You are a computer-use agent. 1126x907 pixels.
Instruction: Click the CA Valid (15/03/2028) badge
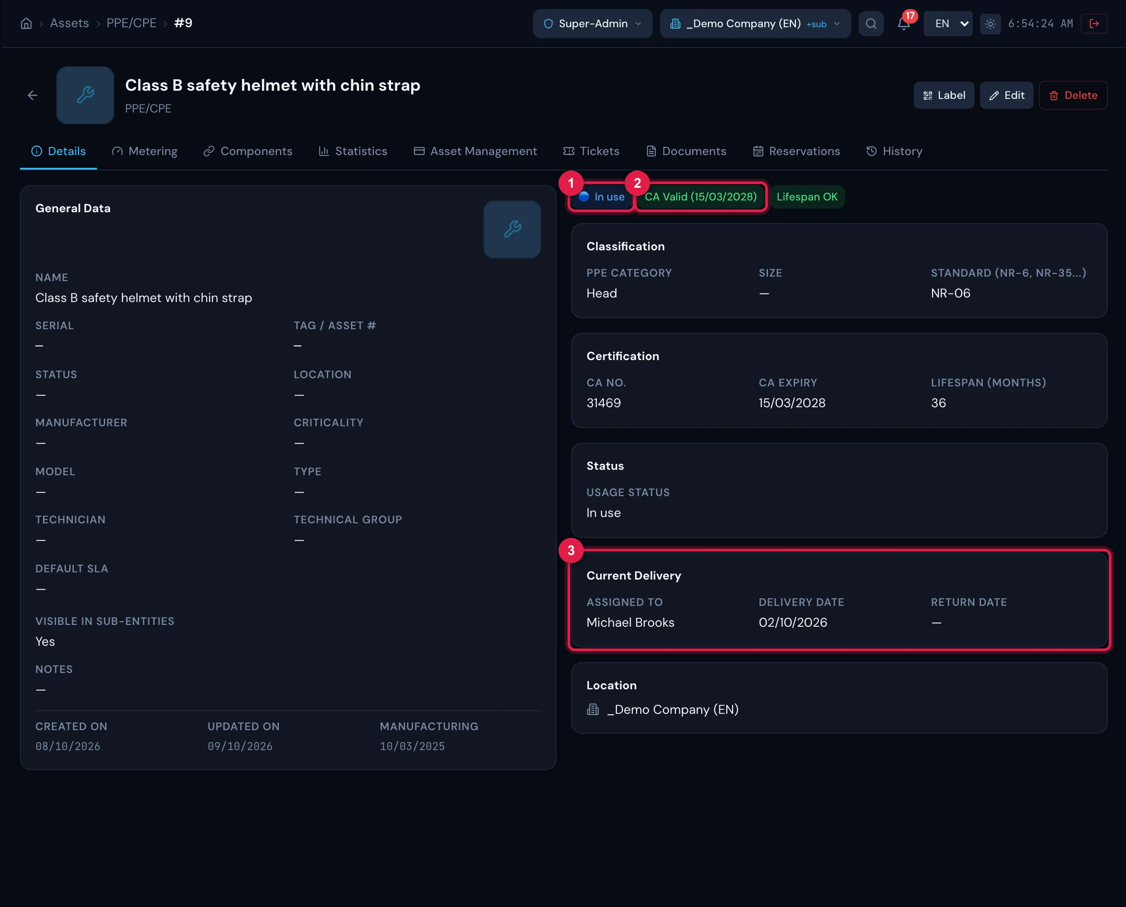click(x=700, y=196)
